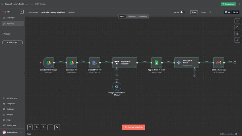The width and height of the screenshot is (242, 136).
Task: Open the Extract from File node
Action: coord(95,63)
